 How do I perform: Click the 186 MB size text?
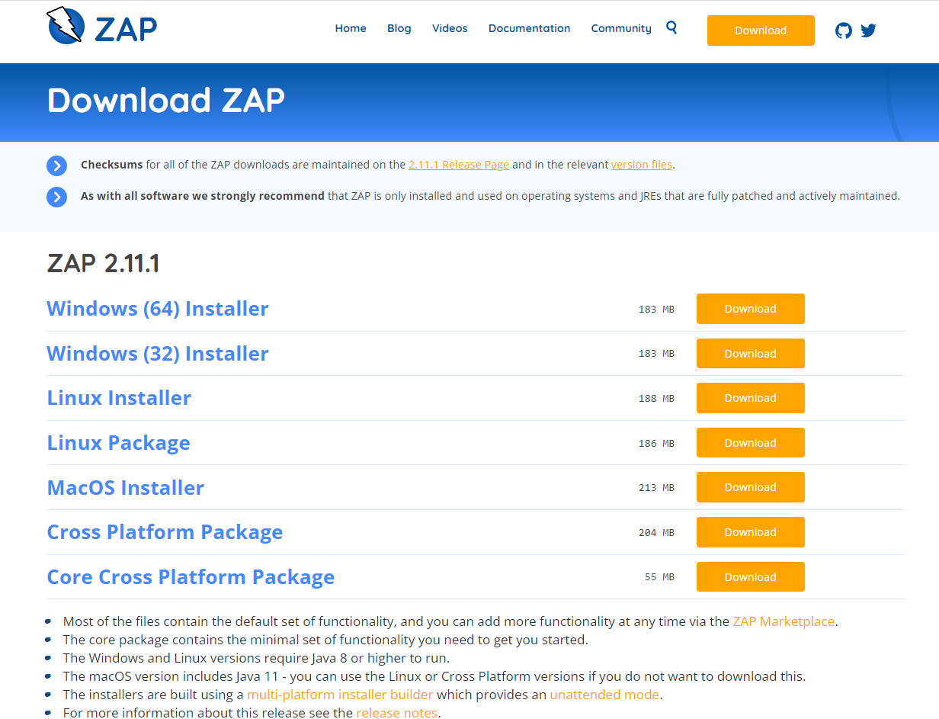[656, 444]
